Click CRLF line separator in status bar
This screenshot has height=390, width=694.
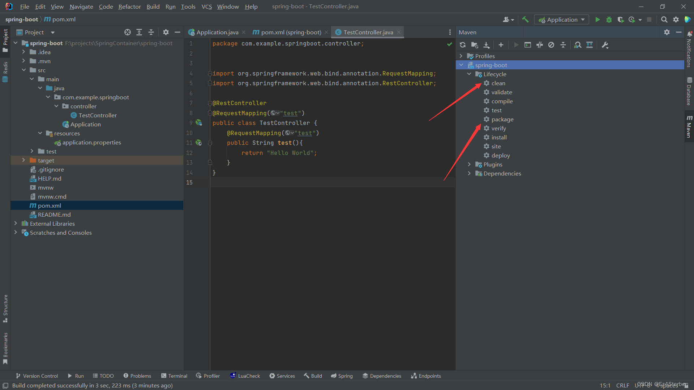pyautogui.click(x=622, y=385)
